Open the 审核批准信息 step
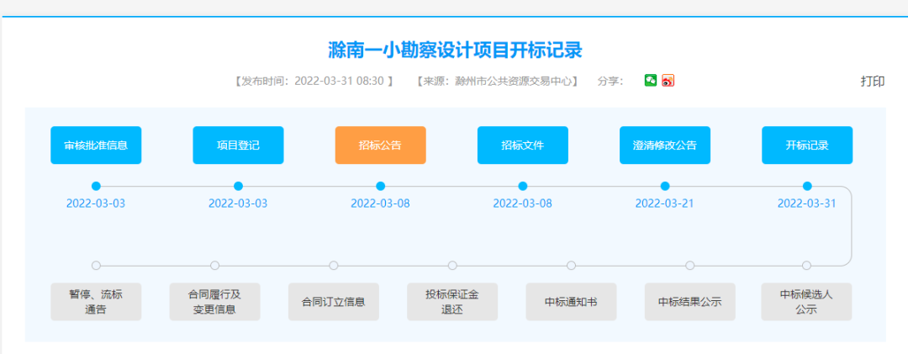908x354 pixels. [96, 145]
